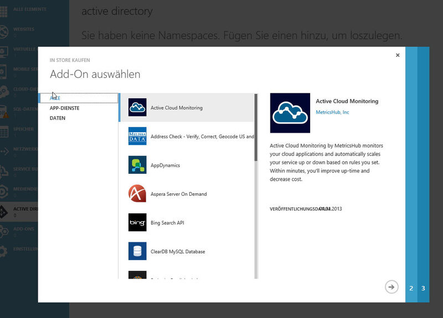Click Active Cloud Monitoring title in details pane
Screen dimensions: 443x318
[x=347, y=101]
